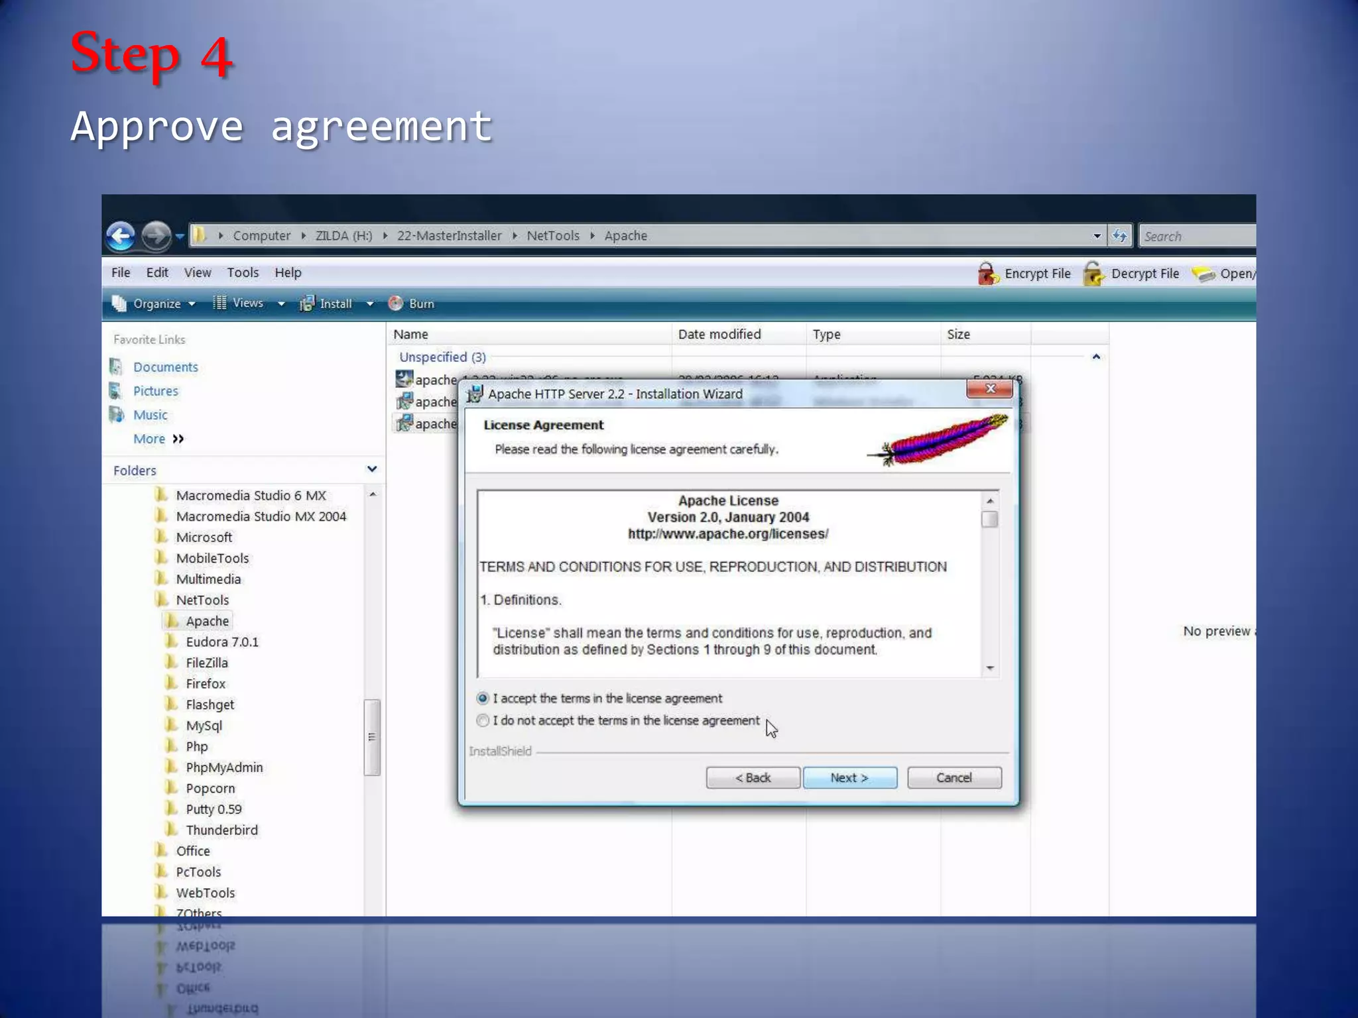Sort by the Name column header
Image resolution: width=1358 pixels, height=1018 pixels.
click(x=529, y=334)
